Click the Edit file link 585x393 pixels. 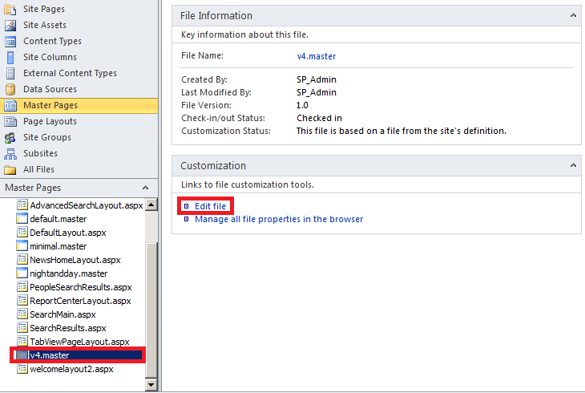pos(210,206)
